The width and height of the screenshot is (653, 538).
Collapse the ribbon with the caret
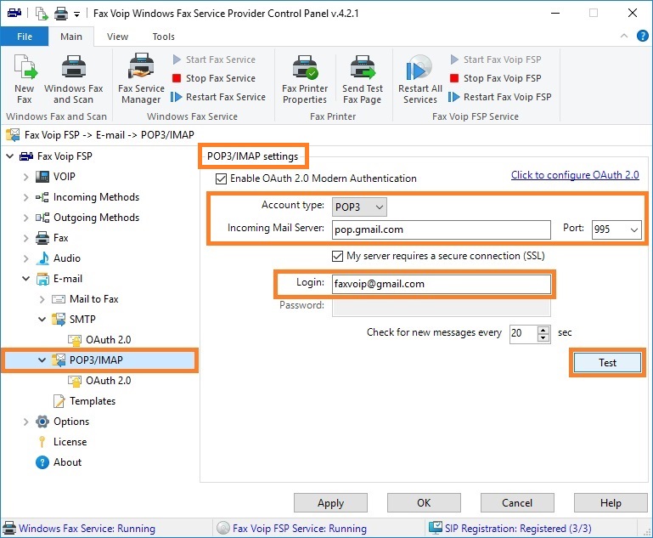click(x=624, y=36)
